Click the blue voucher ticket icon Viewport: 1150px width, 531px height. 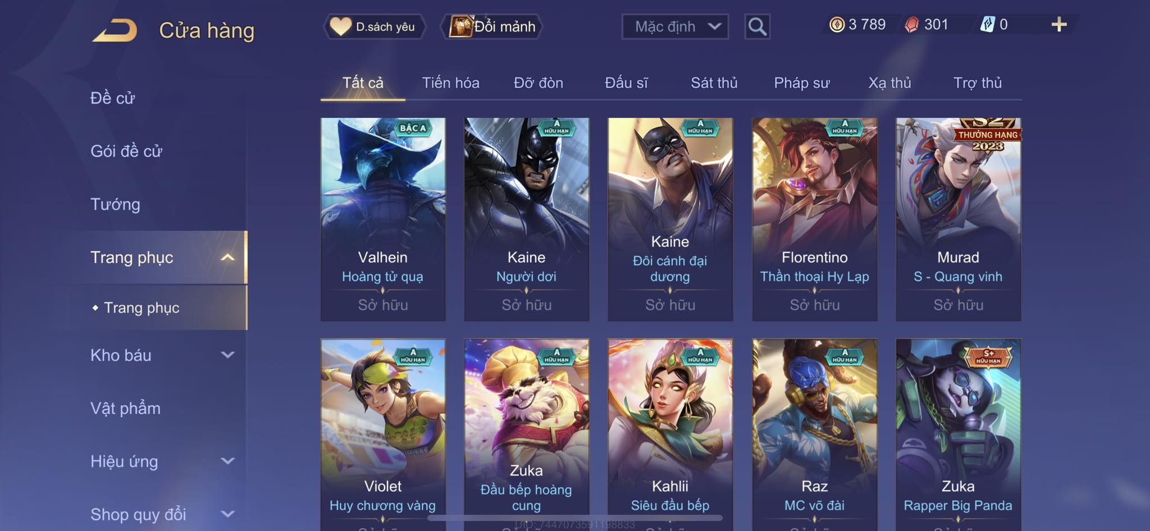[x=987, y=25]
